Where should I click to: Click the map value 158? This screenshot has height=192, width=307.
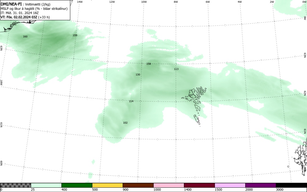(x=149, y=64)
